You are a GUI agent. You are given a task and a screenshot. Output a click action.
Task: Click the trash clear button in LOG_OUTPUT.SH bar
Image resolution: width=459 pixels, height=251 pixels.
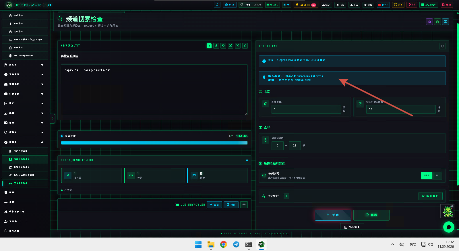pyautogui.click(x=231, y=205)
